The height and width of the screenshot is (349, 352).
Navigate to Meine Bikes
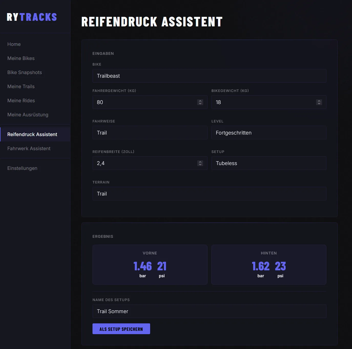[21, 58]
